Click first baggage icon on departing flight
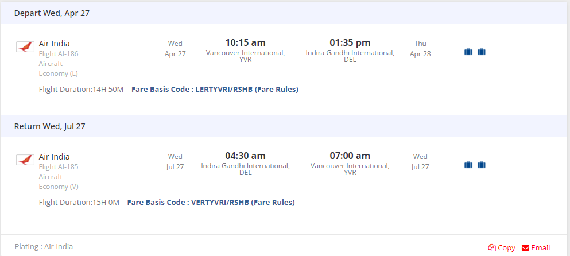 tap(468, 52)
